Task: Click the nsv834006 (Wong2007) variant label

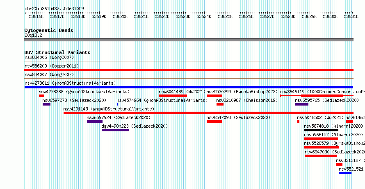Action: [x=49, y=57]
